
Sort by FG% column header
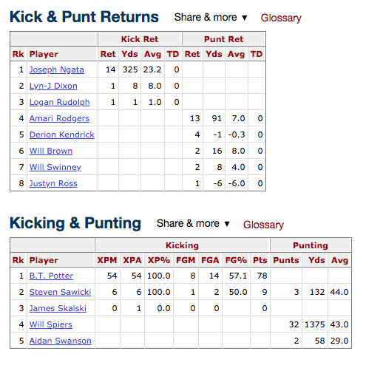[x=236, y=260]
